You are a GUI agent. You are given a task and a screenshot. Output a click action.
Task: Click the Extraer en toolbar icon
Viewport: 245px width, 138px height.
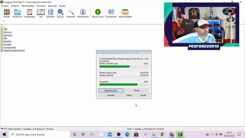coord(17,13)
